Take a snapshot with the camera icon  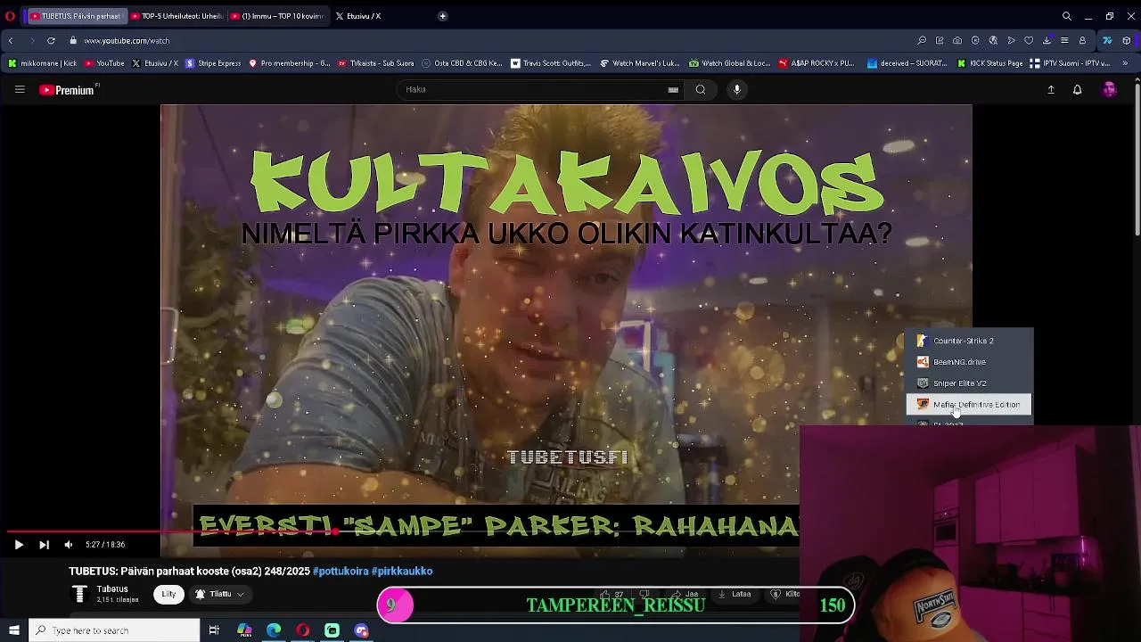(957, 41)
